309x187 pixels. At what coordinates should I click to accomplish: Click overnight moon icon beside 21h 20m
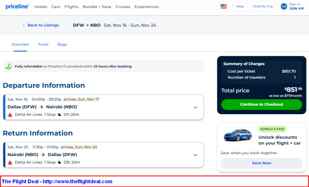pyautogui.click(x=59, y=115)
